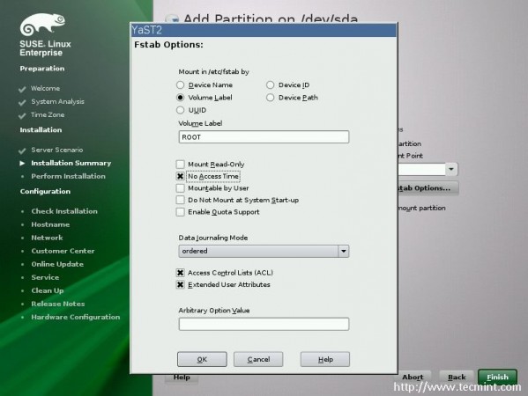528x396 pixels.
Task: Select Perform Installation in the sidebar
Action: click(x=69, y=176)
